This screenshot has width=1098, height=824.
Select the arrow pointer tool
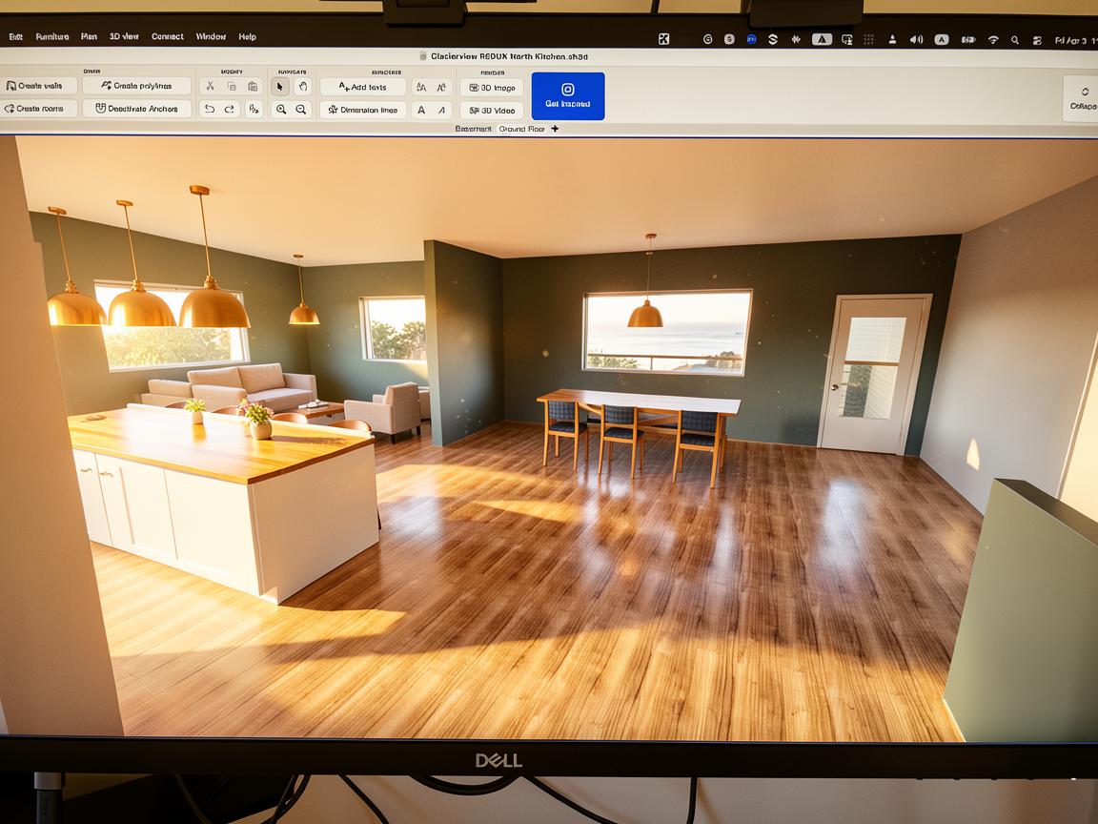(x=280, y=87)
